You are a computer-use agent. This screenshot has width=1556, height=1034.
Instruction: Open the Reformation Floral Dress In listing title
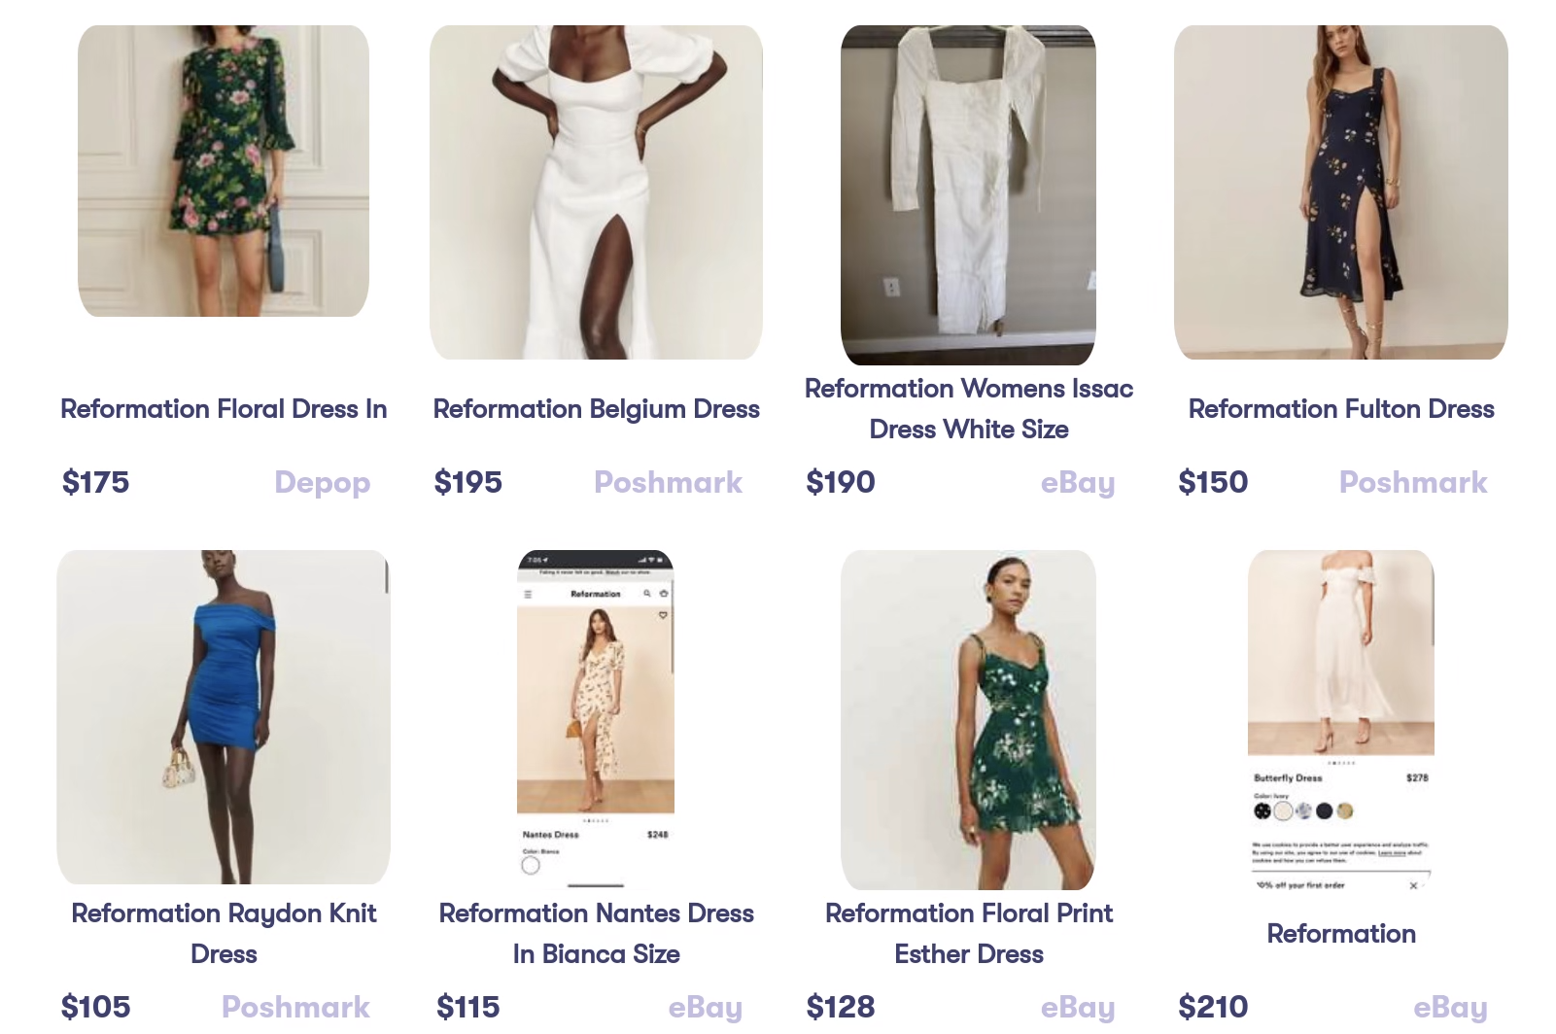click(x=224, y=409)
